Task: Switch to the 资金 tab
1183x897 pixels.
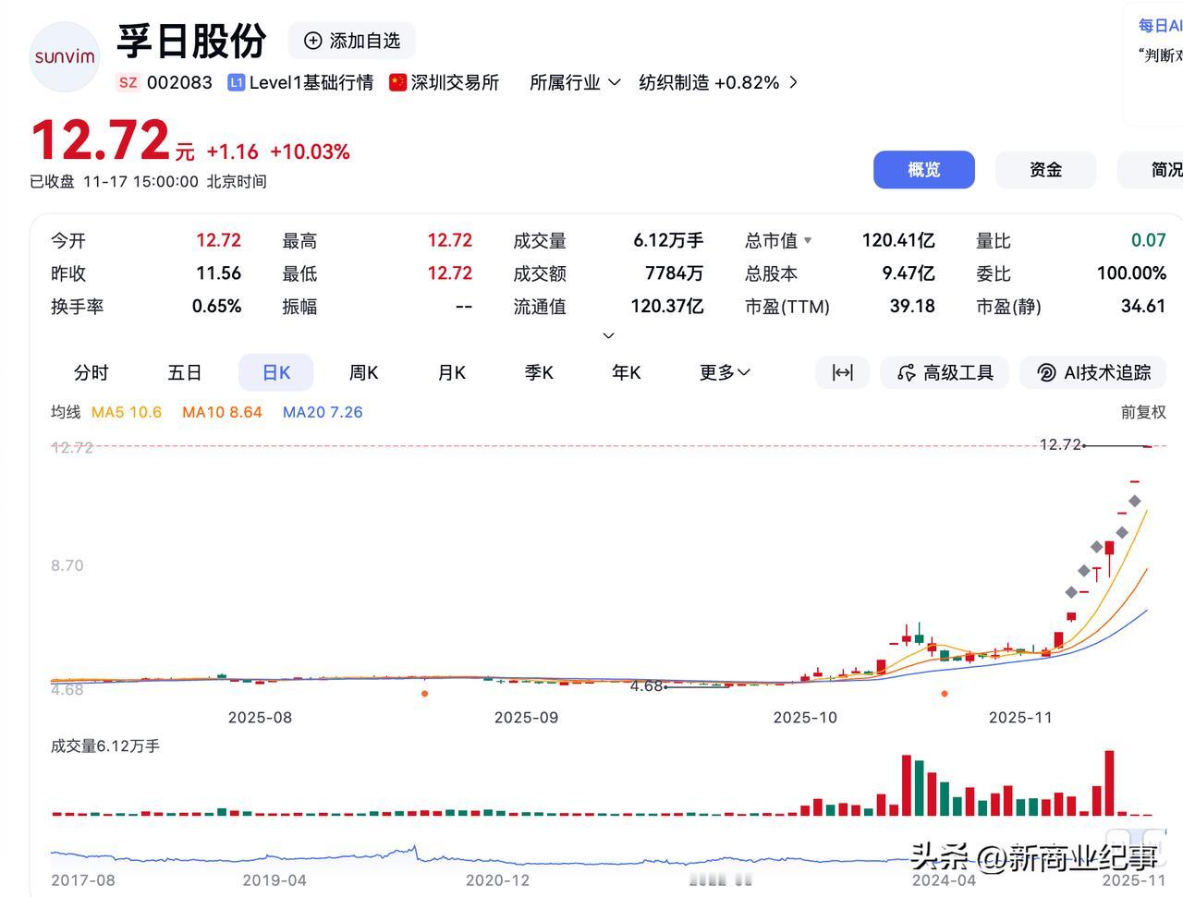Action: tap(1044, 170)
